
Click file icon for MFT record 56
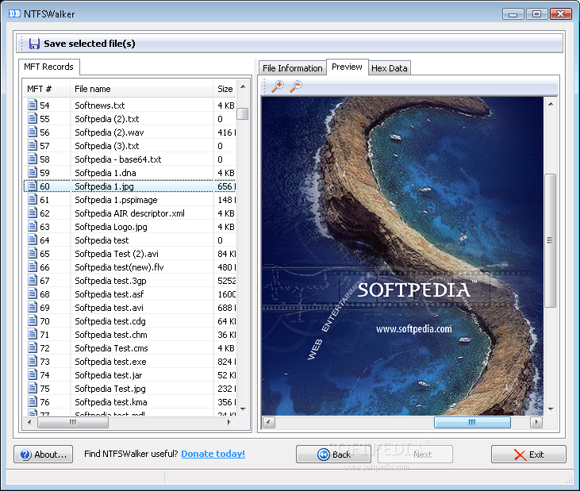(x=33, y=132)
